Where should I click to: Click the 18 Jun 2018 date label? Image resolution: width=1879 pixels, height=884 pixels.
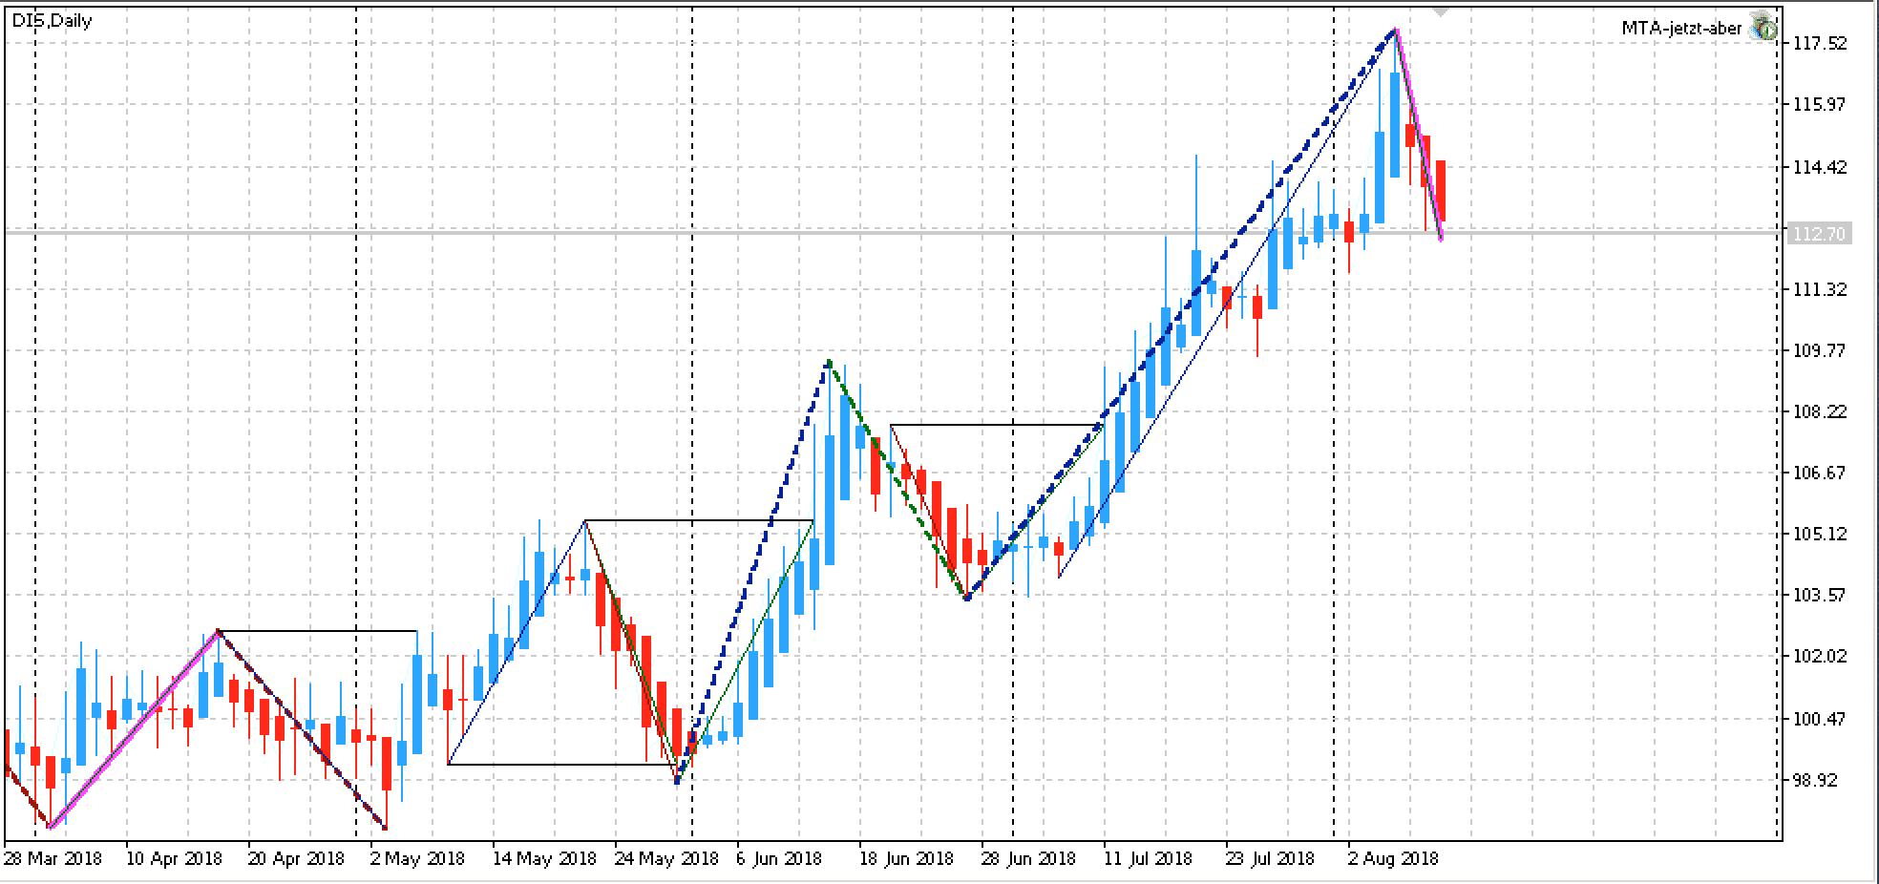point(906,858)
